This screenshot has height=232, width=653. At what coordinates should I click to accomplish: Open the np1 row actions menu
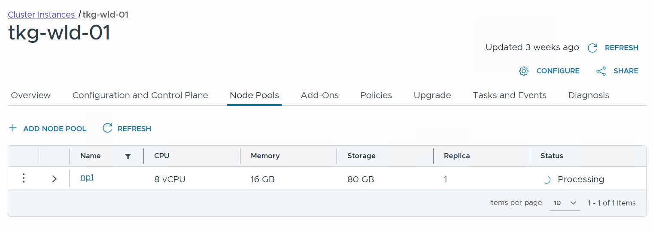click(x=24, y=178)
